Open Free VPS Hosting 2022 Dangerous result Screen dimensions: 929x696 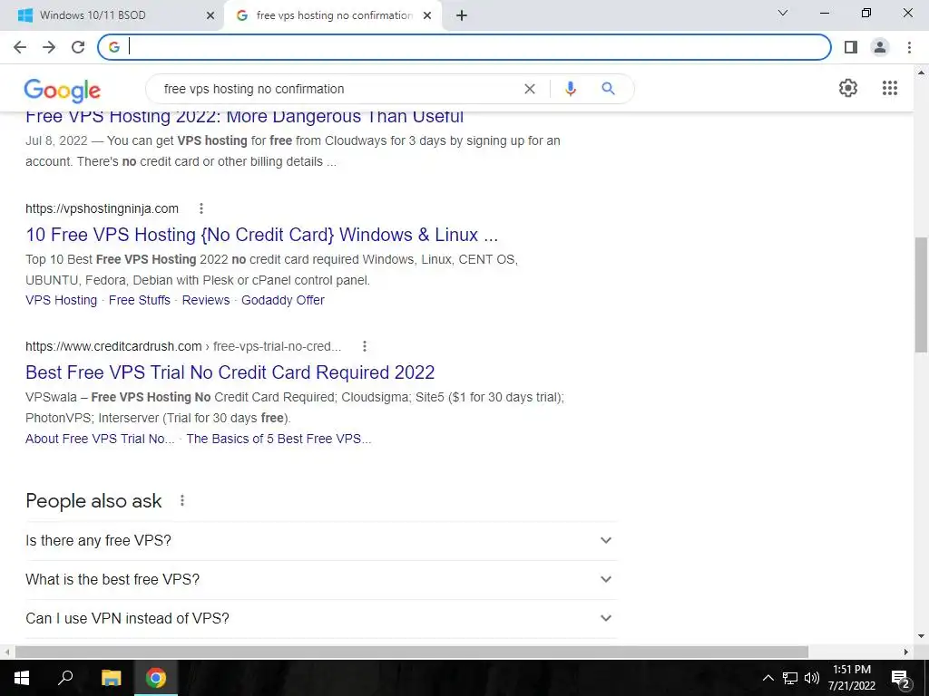pos(245,117)
